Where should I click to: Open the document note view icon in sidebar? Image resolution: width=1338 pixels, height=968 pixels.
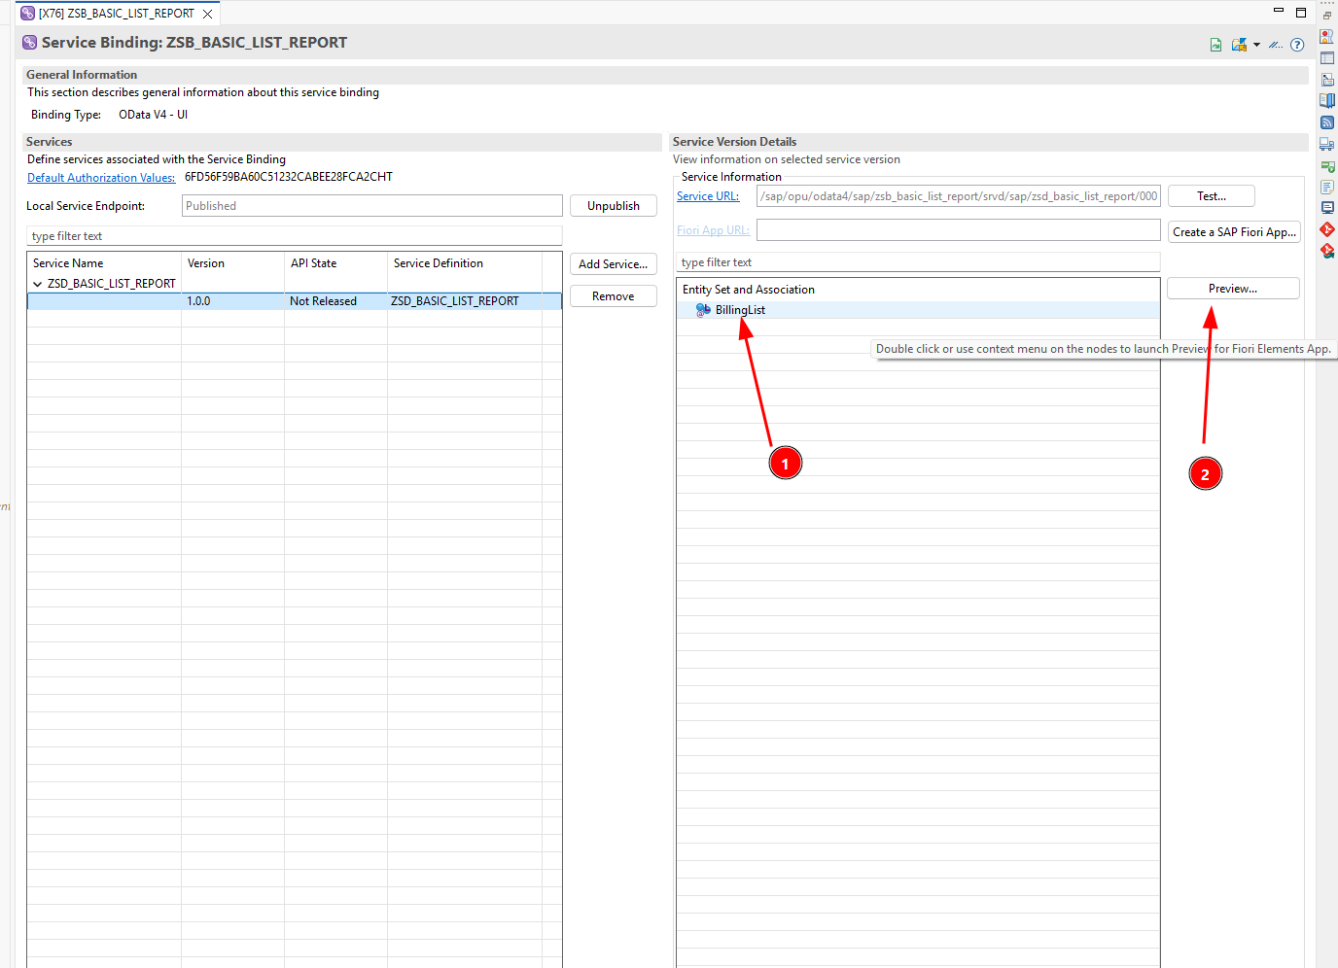tap(1327, 187)
